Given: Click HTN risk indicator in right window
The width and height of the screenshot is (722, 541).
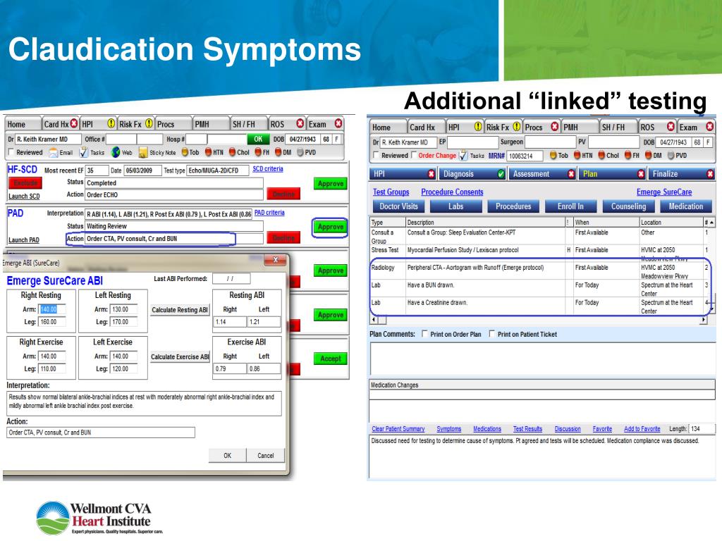Looking at the screenshot, I should 577,156.
